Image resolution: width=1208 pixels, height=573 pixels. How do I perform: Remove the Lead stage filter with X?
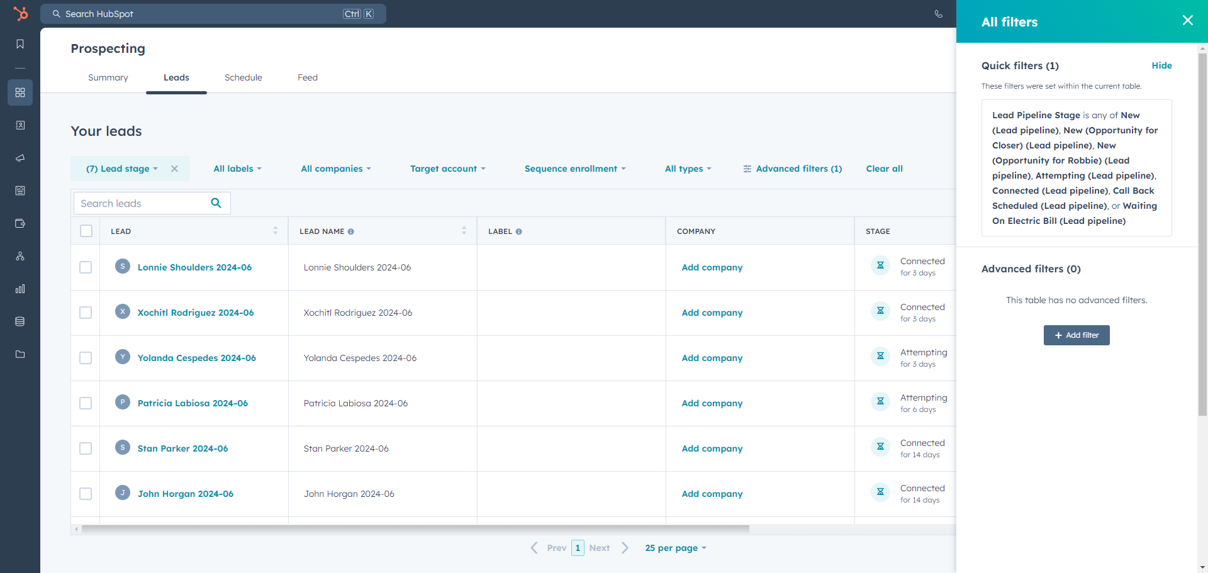175,169
